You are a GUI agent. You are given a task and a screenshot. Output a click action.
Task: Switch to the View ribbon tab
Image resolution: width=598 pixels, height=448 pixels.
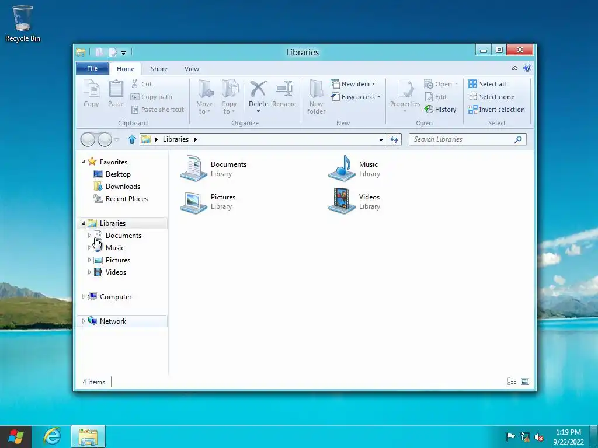click(x=192, y=69)
